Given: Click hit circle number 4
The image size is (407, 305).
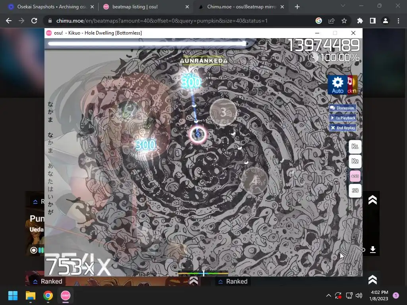Looking at the screenshot, I should (x=255, y=181).
